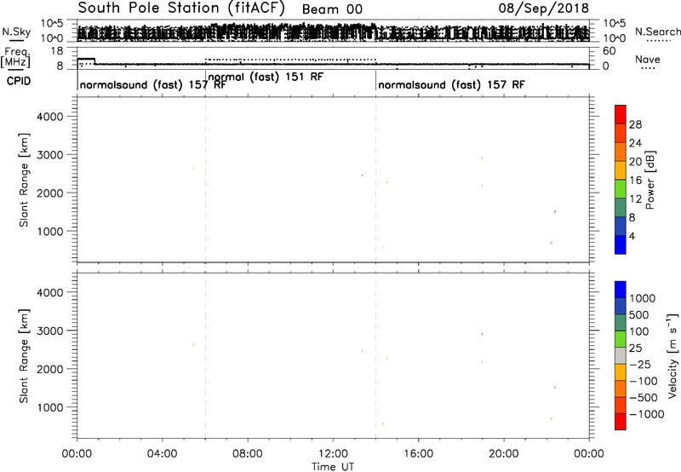681x472 pixels.
Task: Click the "4" label on the Power color bar
Action: coord(632,236)
